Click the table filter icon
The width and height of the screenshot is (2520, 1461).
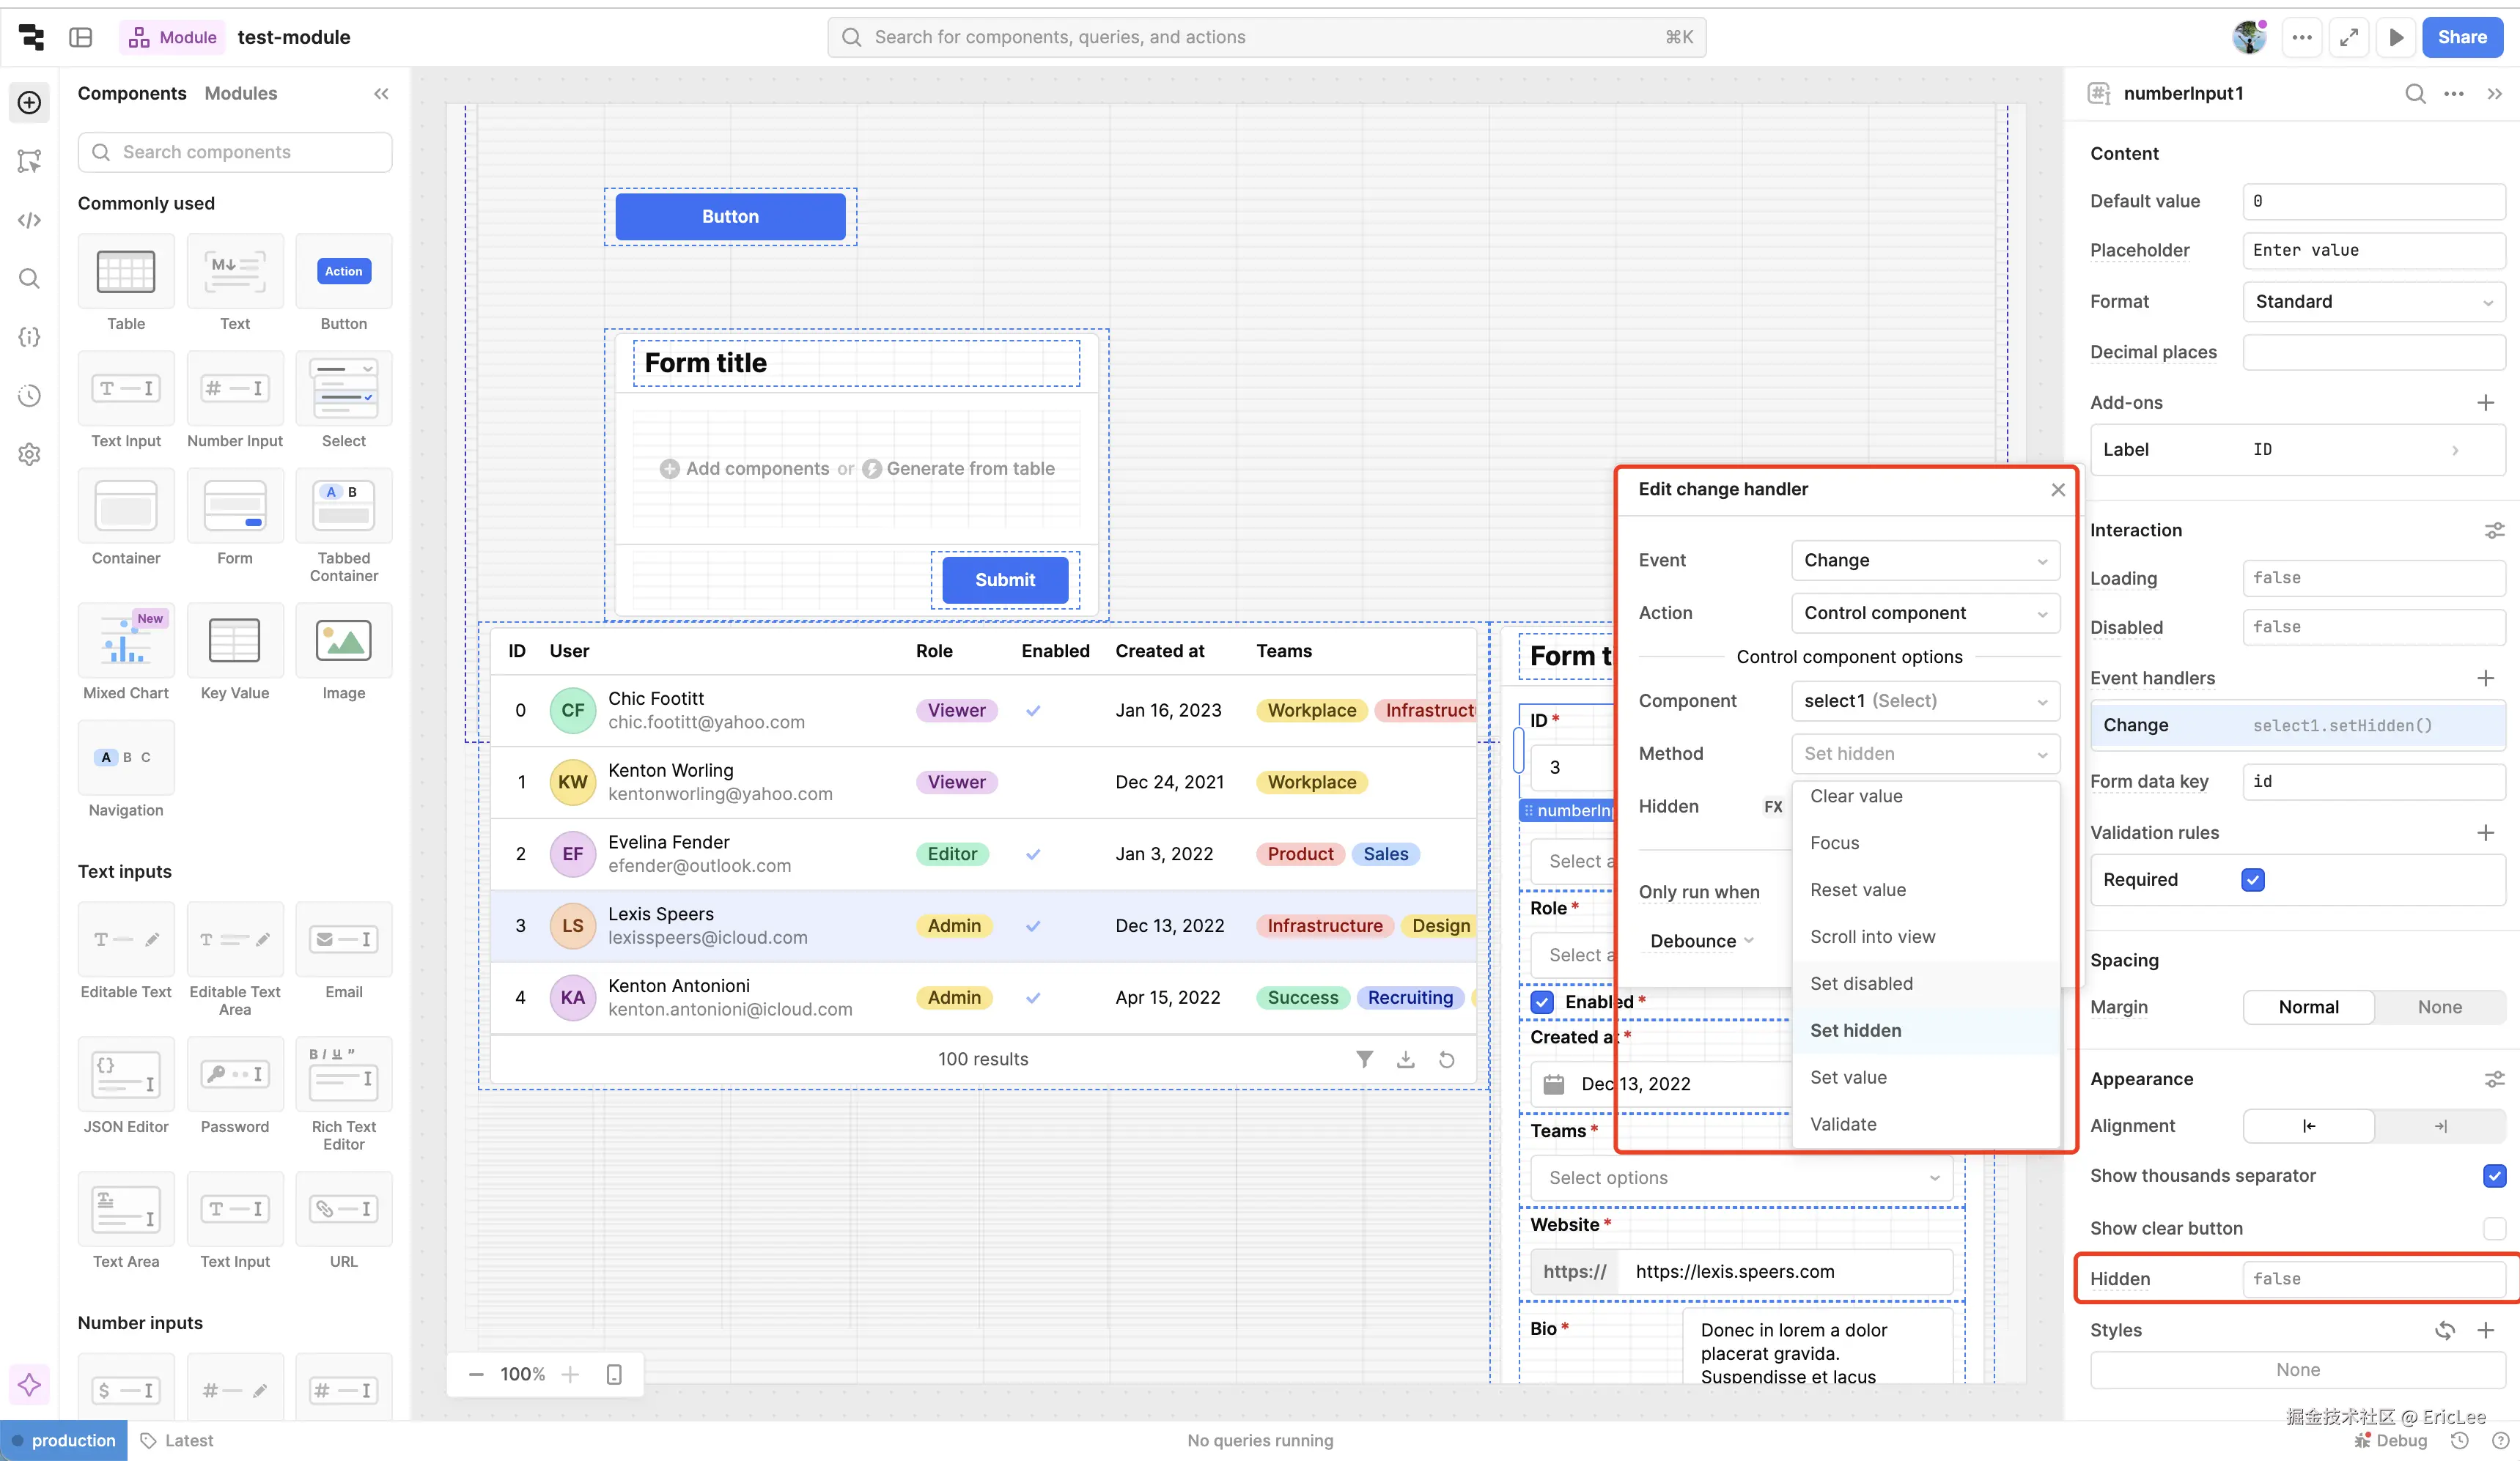(1364, 1059)
